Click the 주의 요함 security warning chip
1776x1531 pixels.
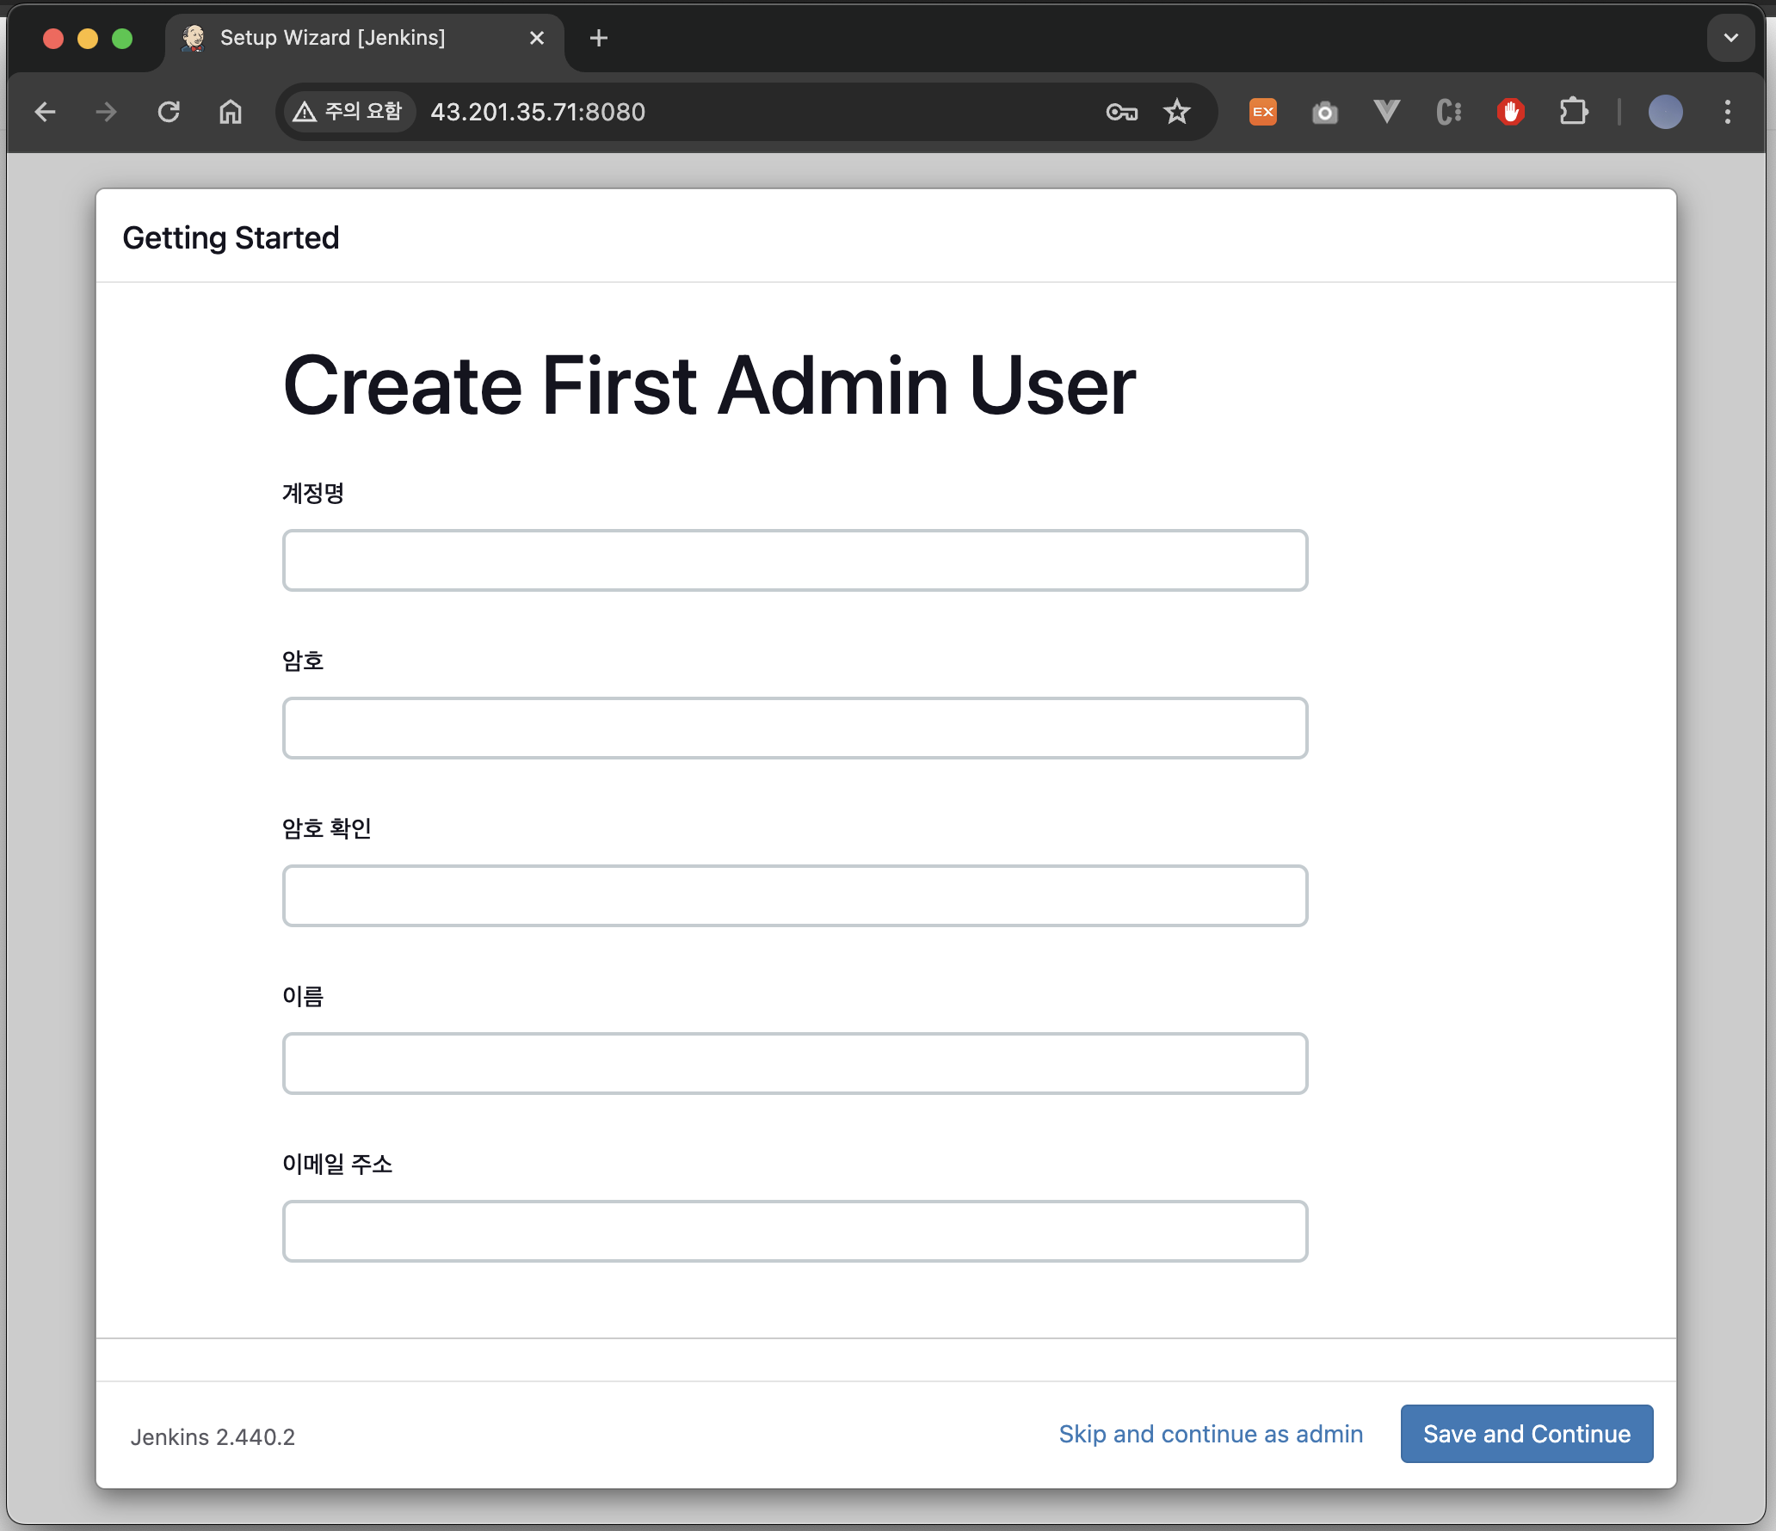pyautogui.click(x=348, y=112)
